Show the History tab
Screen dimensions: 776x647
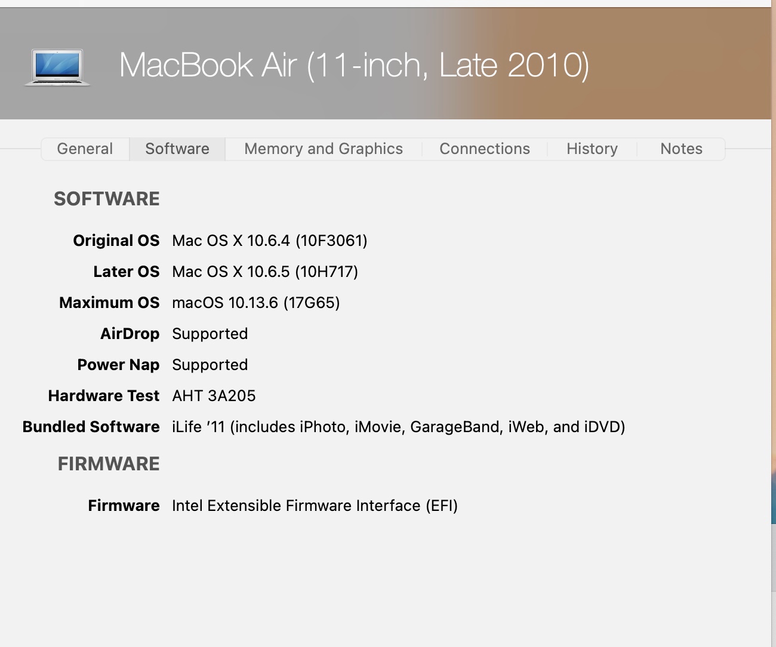(x=592, y=149)
